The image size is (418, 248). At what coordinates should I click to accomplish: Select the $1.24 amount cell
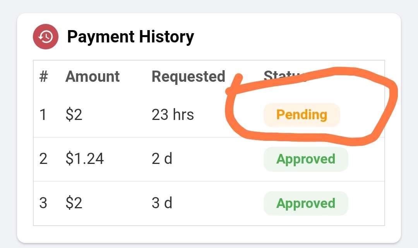point(84,159)
